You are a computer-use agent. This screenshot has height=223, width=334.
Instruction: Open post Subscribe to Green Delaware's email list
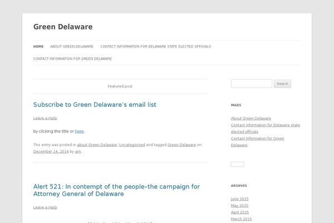tap(95, 105)
